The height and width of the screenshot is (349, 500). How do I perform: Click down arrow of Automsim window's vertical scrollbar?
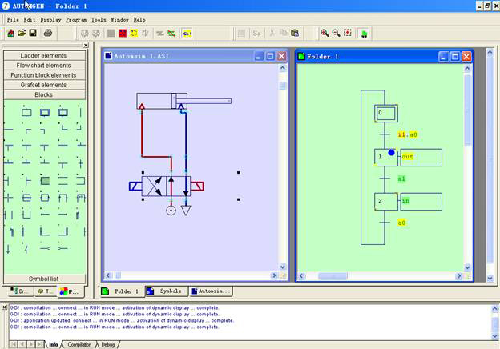(x=283, y=267)
